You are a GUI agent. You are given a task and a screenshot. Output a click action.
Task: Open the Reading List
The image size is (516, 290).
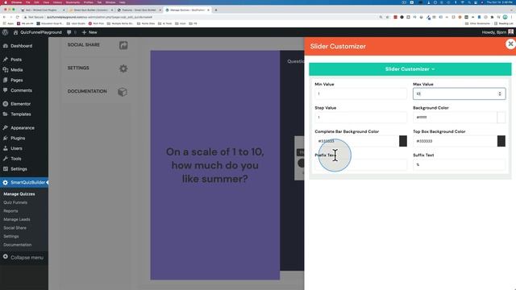pyautogui.click(x=504, y=23)
